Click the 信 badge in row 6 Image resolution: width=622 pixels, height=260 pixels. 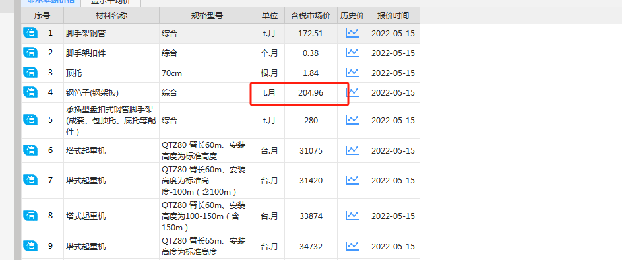pos(30,150)
